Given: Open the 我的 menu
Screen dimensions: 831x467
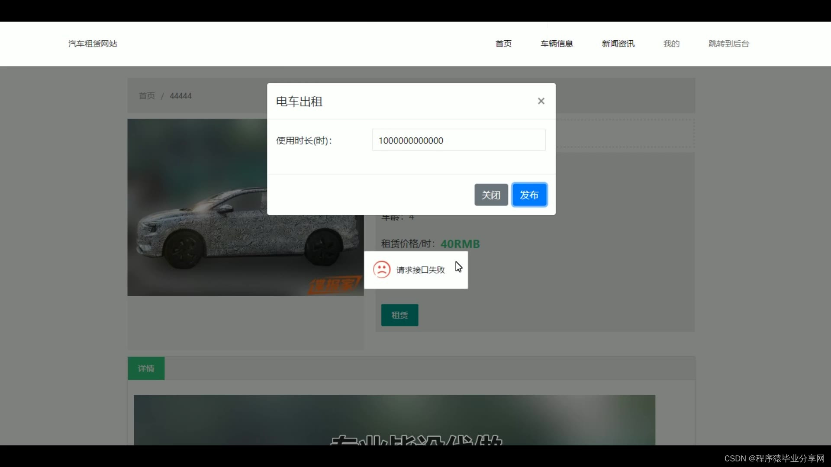Looking at the screenshot, I should [671, 44].
